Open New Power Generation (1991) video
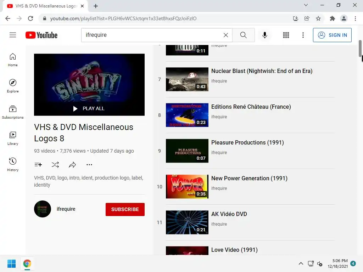This screenshot has width=363, height=272. (x=249, y=178)
